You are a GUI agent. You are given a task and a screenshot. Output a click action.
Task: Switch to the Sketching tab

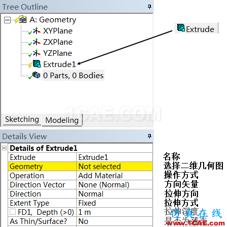coord(22,119)
